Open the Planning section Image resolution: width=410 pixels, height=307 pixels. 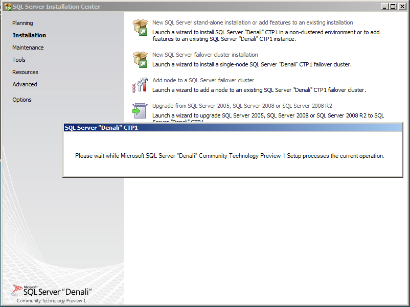pyautogui.click(x=22, y=23)
